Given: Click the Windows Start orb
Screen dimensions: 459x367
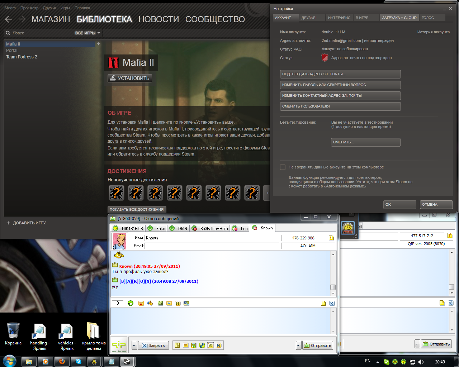Looking at the screenshot, I should [x=9, y=361].
